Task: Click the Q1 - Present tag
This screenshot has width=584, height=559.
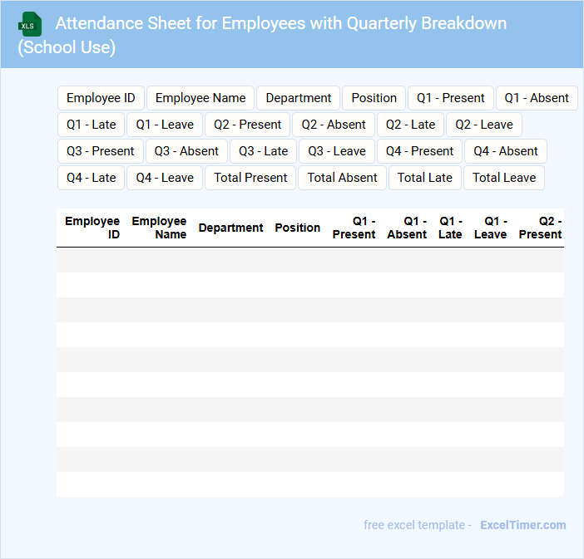Action: click(x=450, y=98)
